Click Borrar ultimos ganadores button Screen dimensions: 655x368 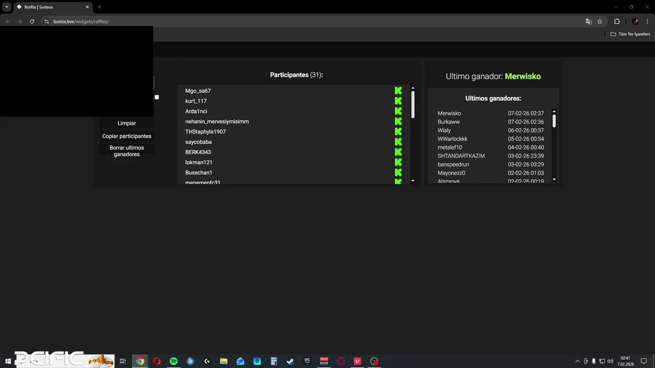click(127, 151)
